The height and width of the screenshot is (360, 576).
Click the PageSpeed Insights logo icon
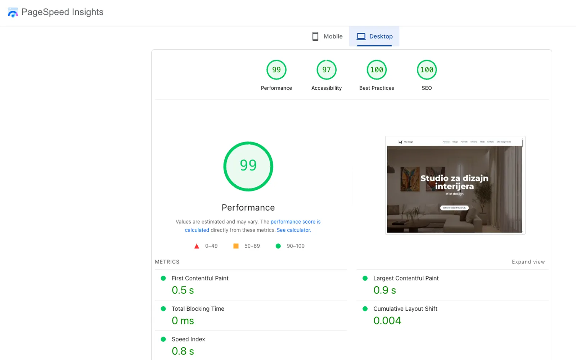pyautogui.click(x=13, y=13)
